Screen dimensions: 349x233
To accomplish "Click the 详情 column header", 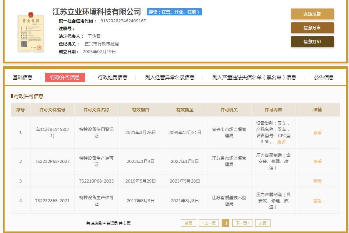I will point(317,110).
